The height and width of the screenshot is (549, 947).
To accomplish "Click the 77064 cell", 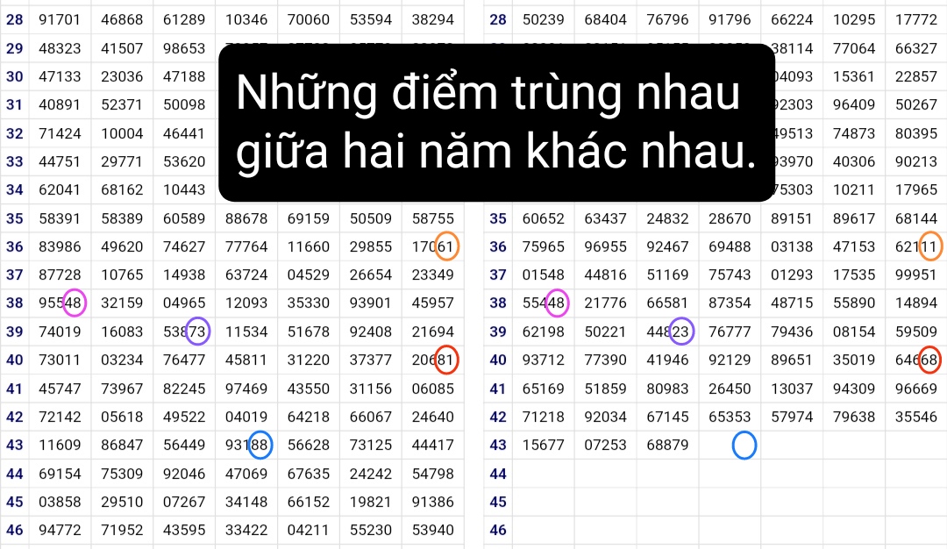I will (854, 47).
